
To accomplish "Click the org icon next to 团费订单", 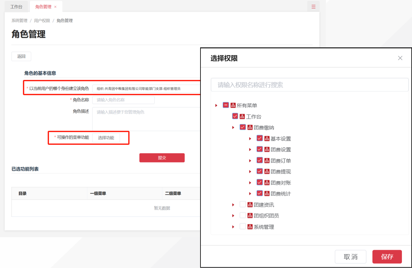I will [x=267, y=161].
